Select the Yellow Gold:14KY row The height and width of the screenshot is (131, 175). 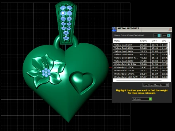[140, 51]
